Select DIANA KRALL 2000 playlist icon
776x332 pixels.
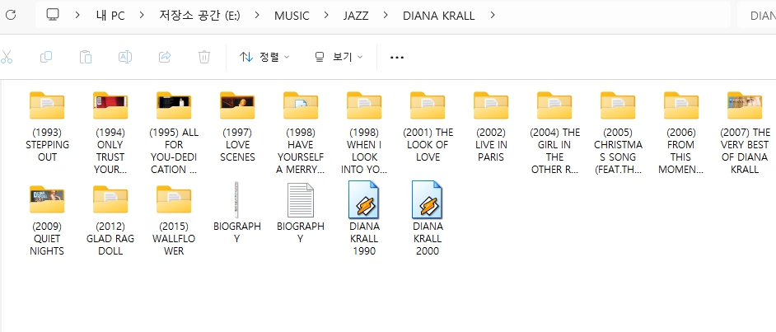pyautogui.click(x=428, y=199)
